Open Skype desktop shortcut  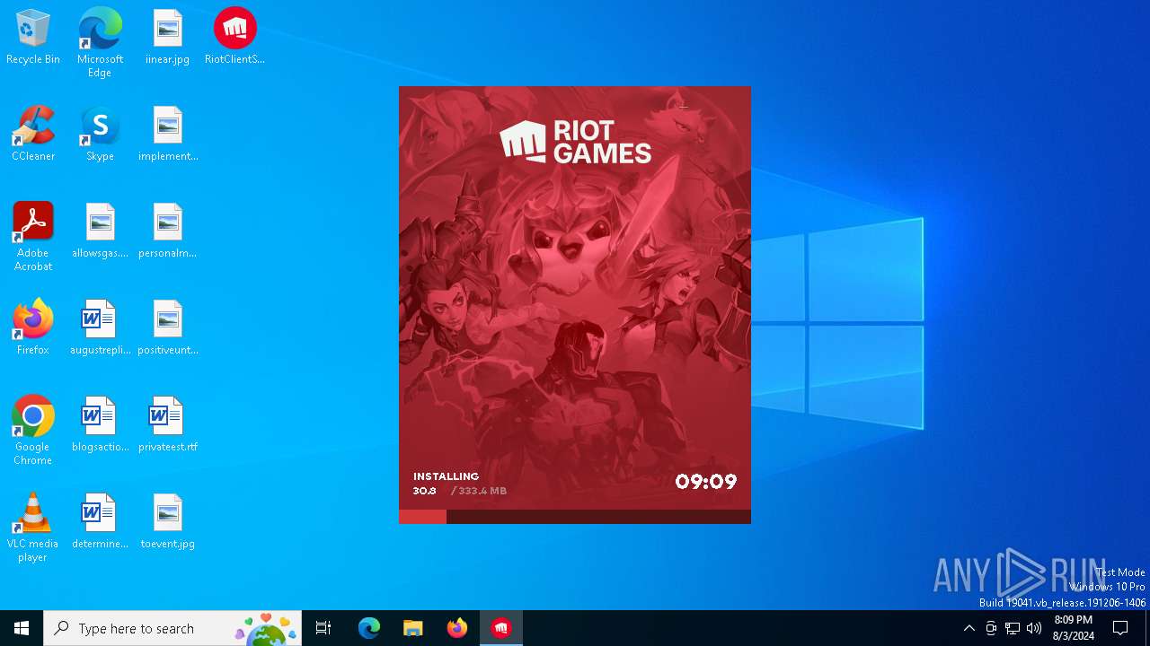(x=100, y=135)
